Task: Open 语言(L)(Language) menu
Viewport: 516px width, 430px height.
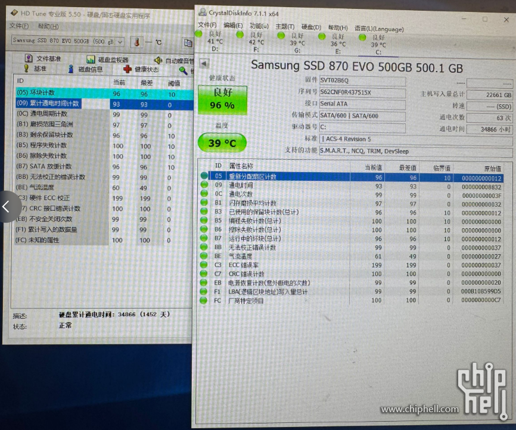Action: tap(379, 29)
